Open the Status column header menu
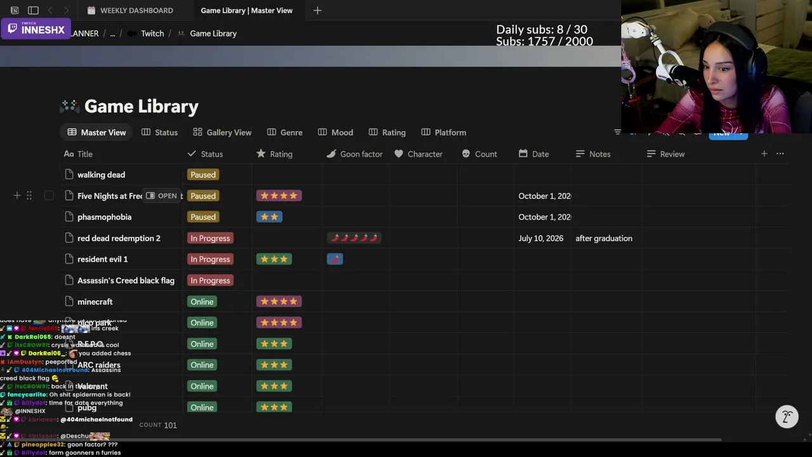 tap(205, 154)
